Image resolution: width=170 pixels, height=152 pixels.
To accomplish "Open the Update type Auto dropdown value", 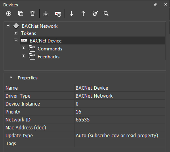I will [x=120, y=135].
